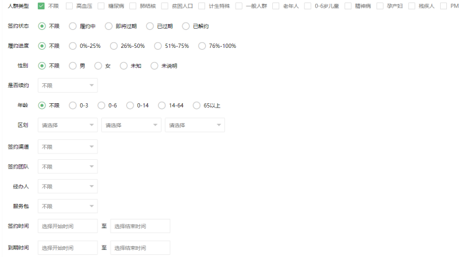Tick the 糖尿病 population type checkbox
460x258 pixels.
click(x=101, y=6)
